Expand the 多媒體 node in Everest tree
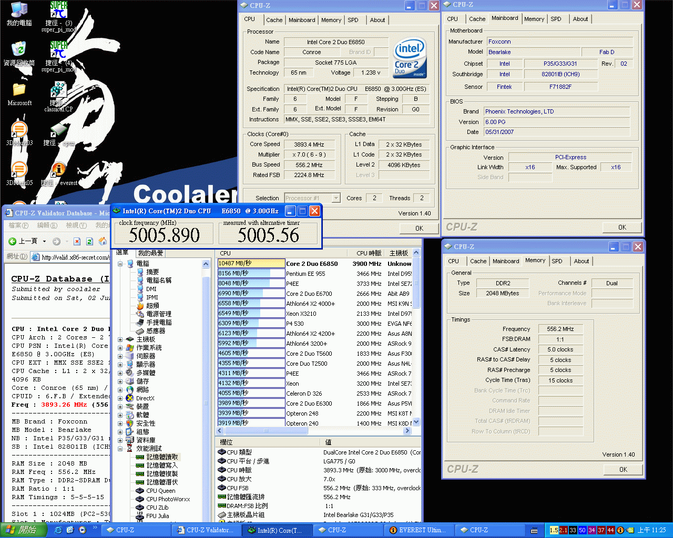673x538 pixels. pyautogui.click(x=120, y=373)
